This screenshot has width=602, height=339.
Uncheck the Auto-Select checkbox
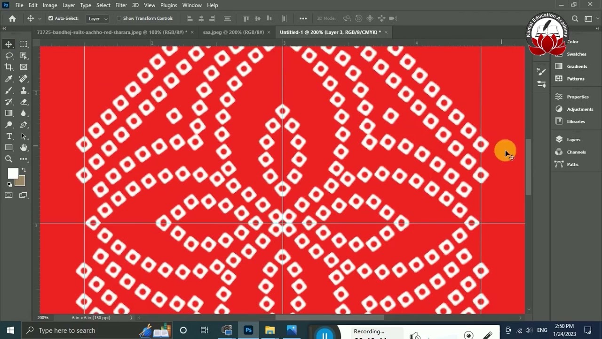point(51,18)
